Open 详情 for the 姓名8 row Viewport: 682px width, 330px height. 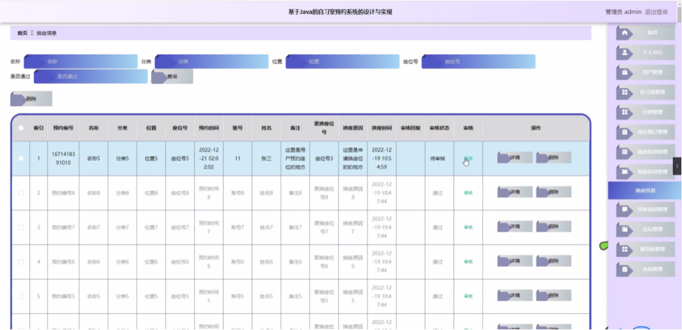pyautogui.click(x=515, y=191)
